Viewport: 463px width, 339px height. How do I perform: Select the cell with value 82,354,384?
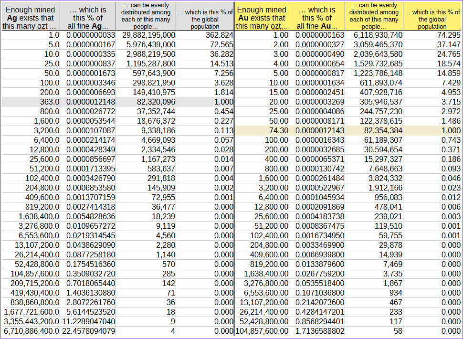pos(374,130)
